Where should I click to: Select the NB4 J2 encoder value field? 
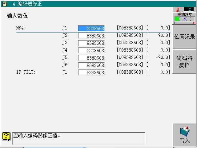[x=91, y=36]
